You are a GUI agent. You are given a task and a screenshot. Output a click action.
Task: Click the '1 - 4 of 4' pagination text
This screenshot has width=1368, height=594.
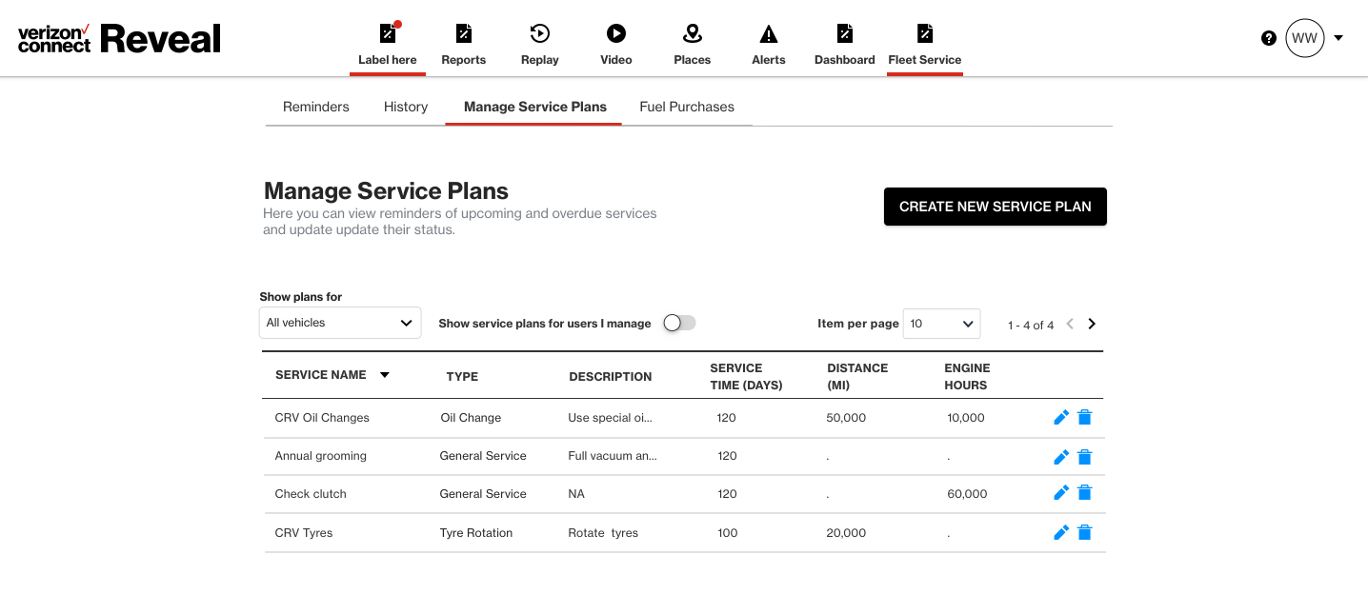(1031, 326)
